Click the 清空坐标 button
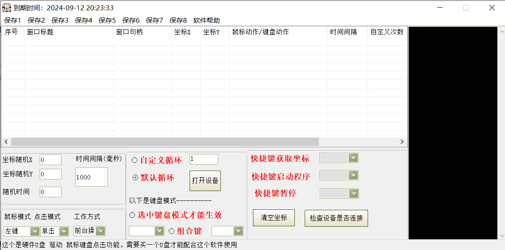Viewport: 505px width, 250px height. tap(274, 218)
